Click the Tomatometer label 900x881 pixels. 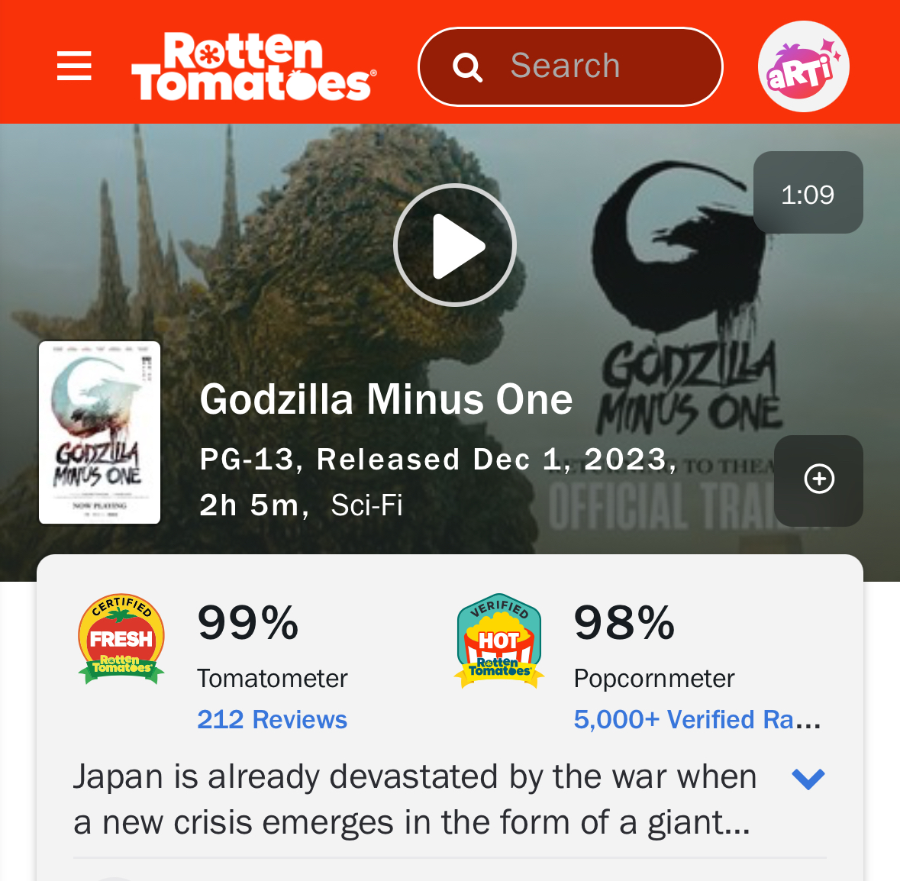click(x=272, y=679)
